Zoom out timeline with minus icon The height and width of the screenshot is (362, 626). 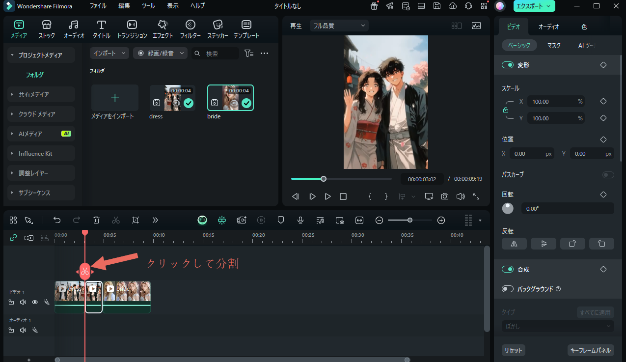(x=379, y=220)
